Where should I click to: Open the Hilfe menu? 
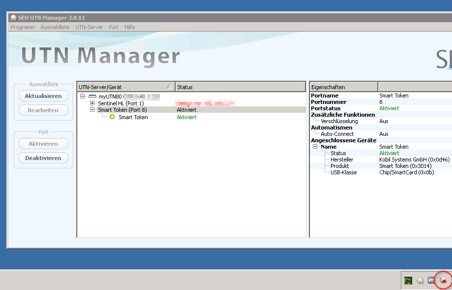130,27
